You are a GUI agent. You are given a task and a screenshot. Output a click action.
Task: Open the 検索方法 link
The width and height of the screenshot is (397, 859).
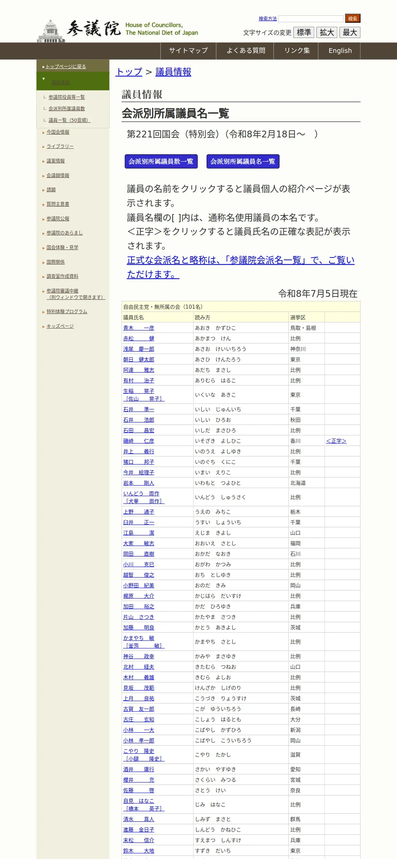pos(268,19)
